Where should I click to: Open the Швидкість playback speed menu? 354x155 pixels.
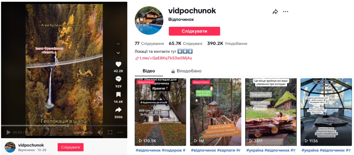coord(83,132)
